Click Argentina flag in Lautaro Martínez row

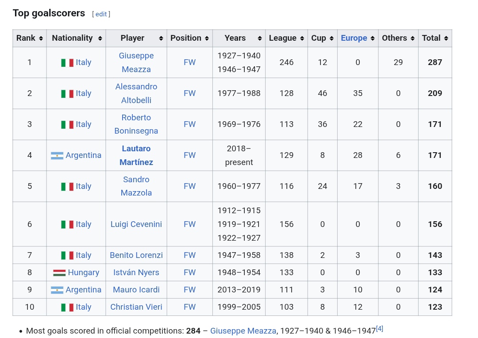tap(57, 156)
